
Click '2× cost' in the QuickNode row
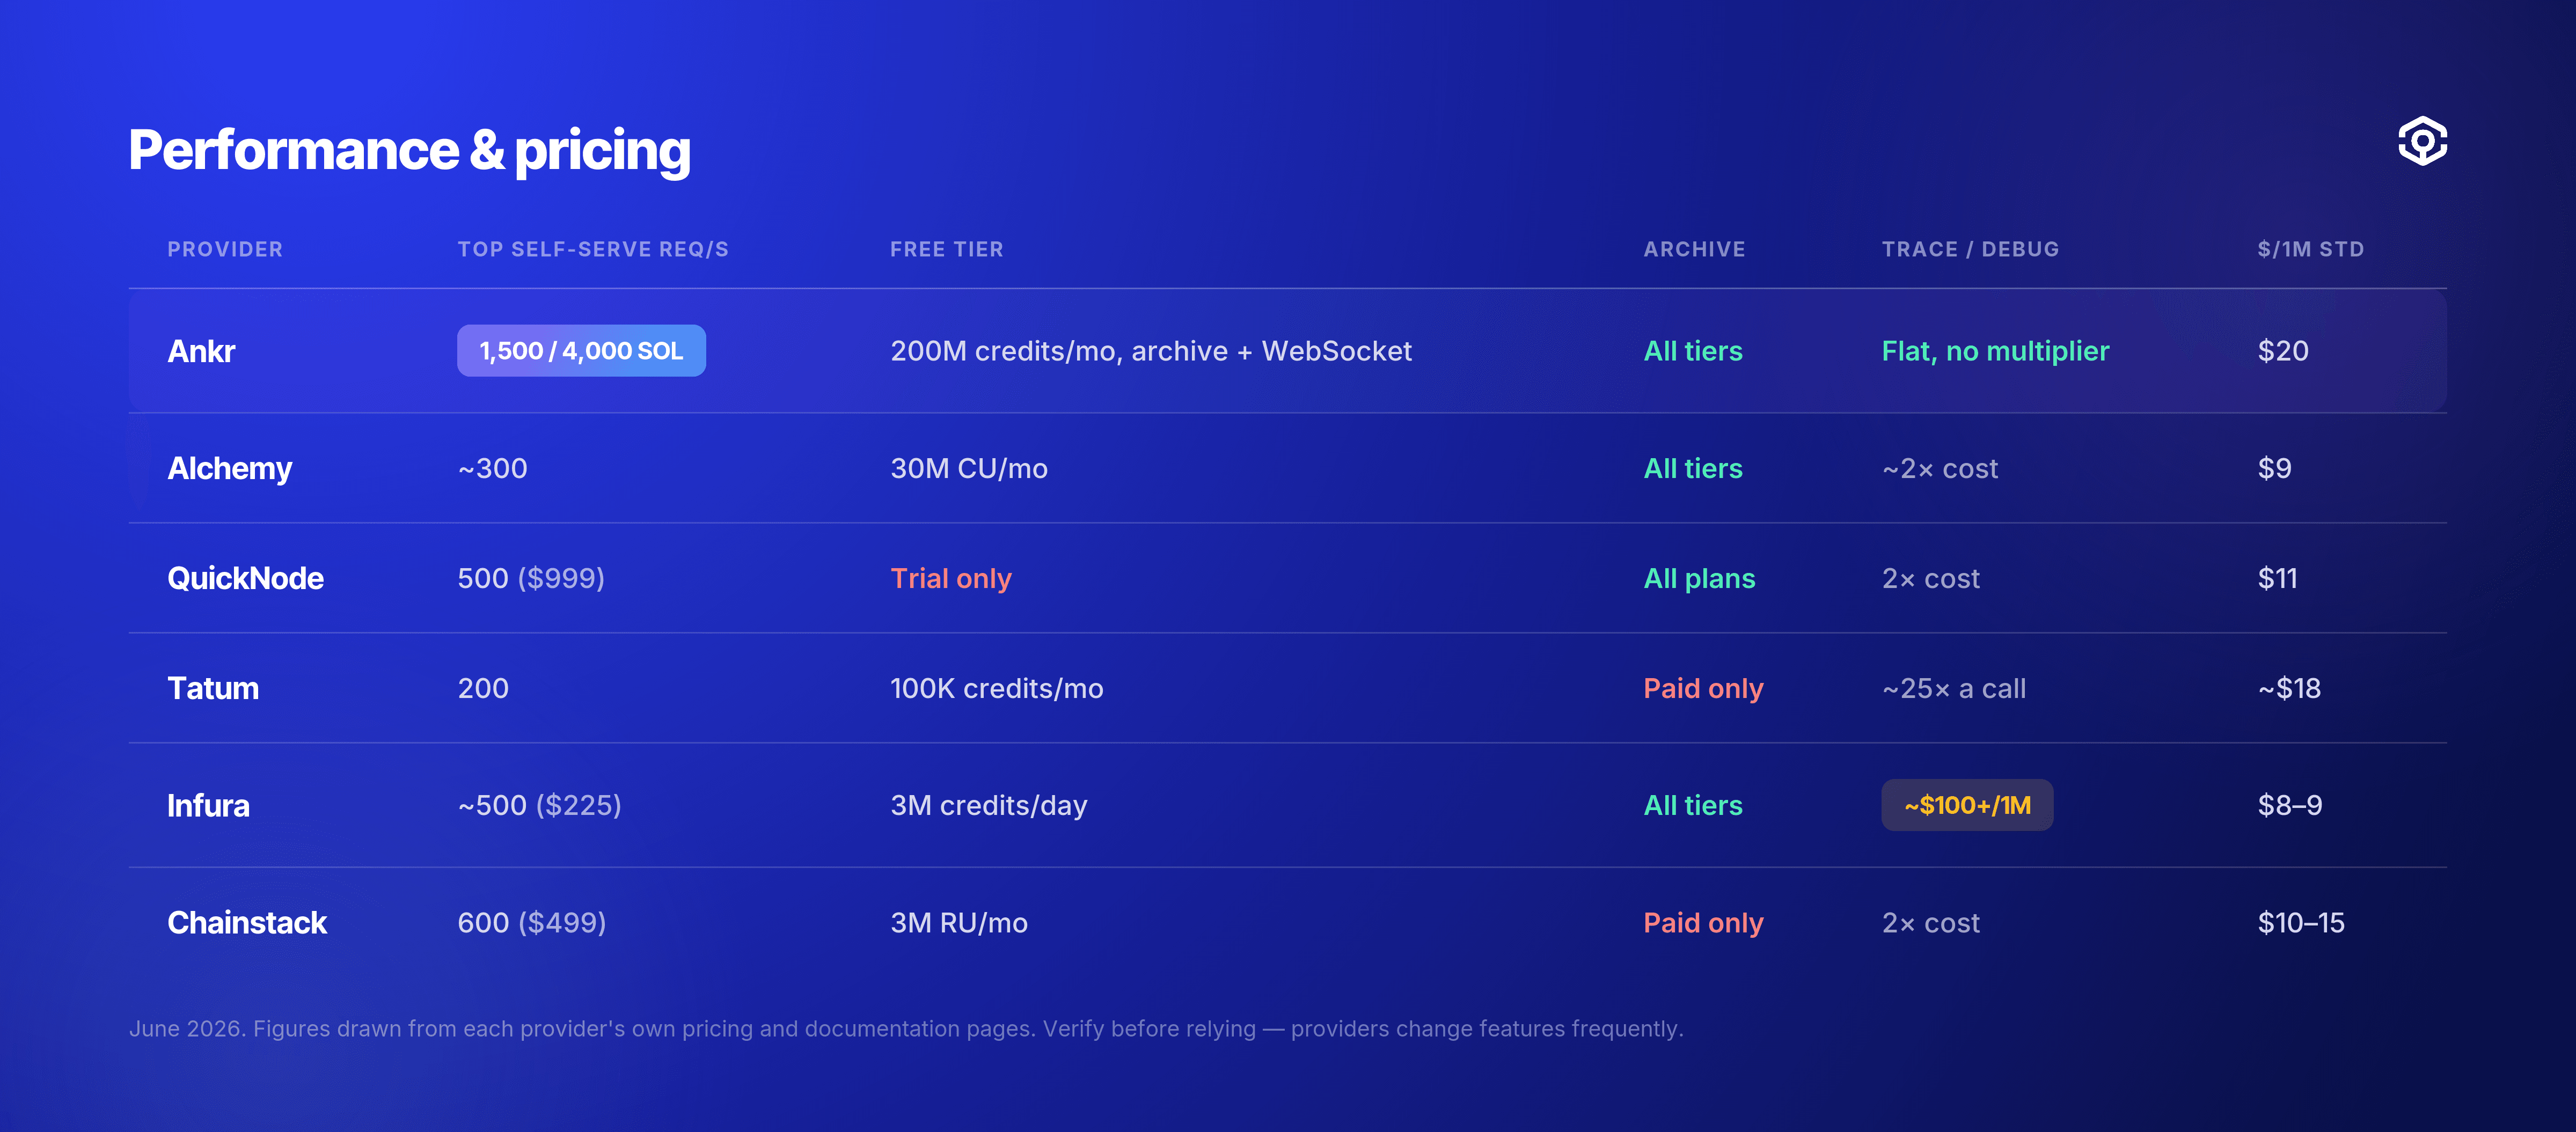(1930, 579)
